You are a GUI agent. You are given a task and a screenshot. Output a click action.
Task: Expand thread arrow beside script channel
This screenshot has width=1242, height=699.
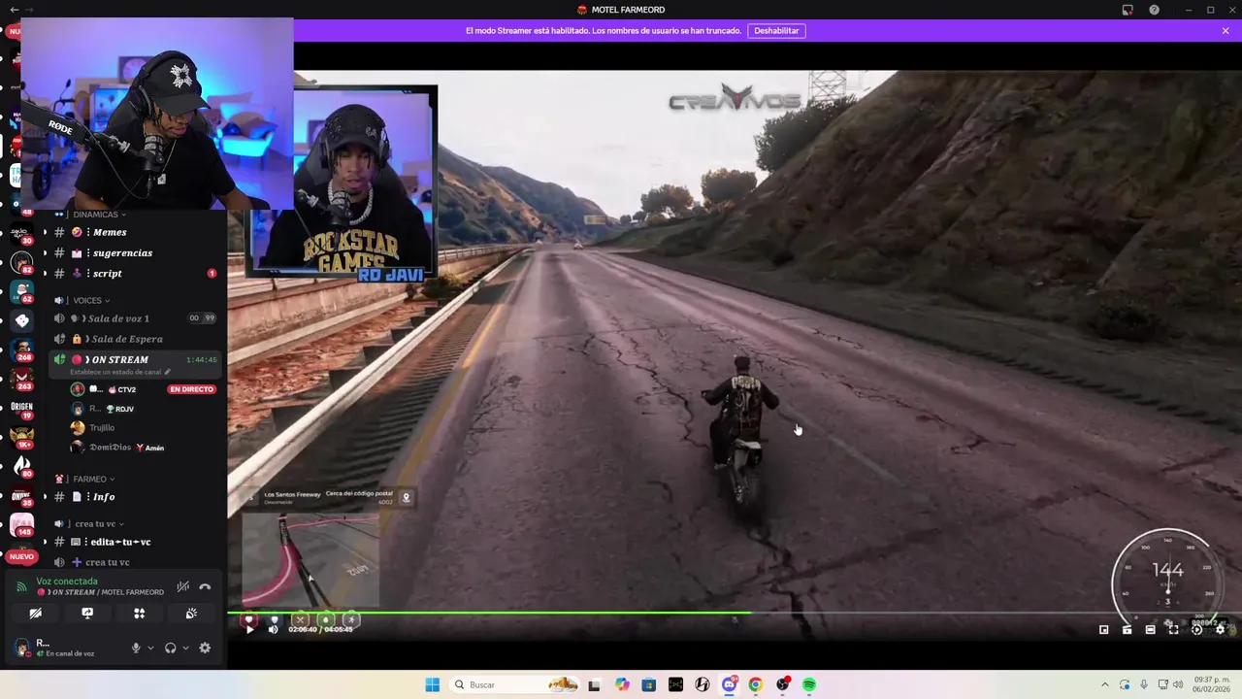(45, 273)
